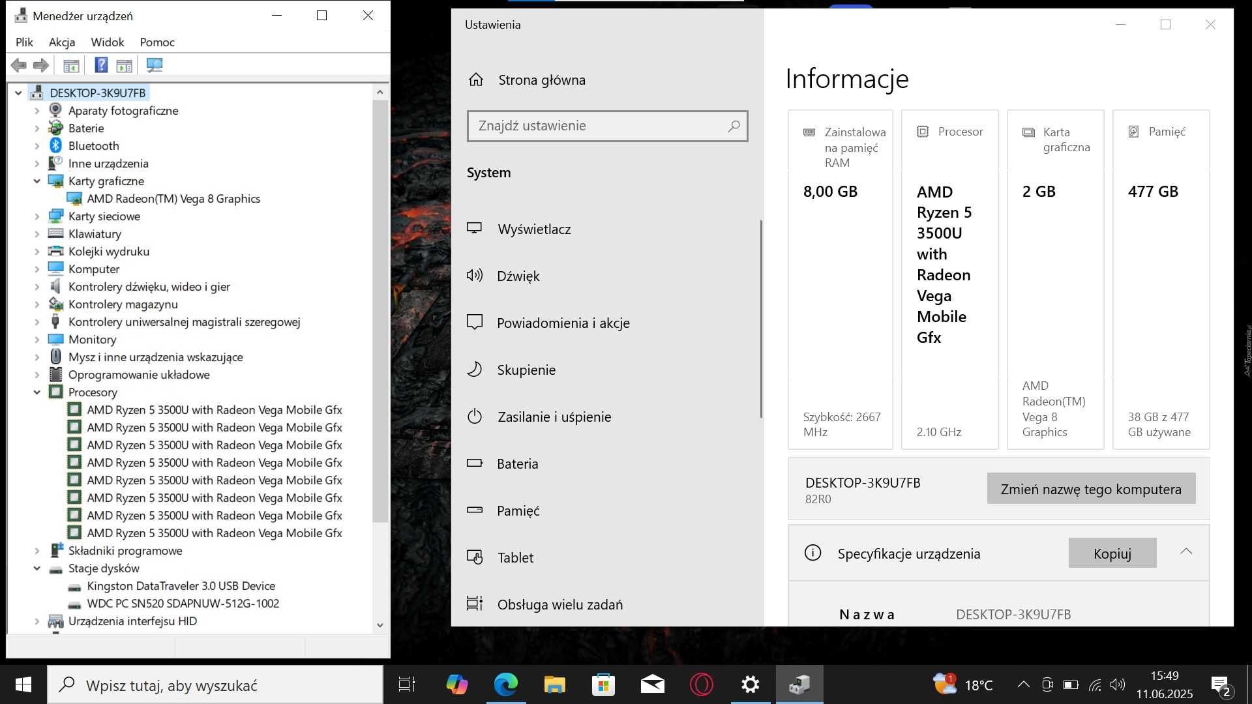Viewport: 1252px width, 704px height.
Task: Open the Plik menu
Action: point(24,42)
